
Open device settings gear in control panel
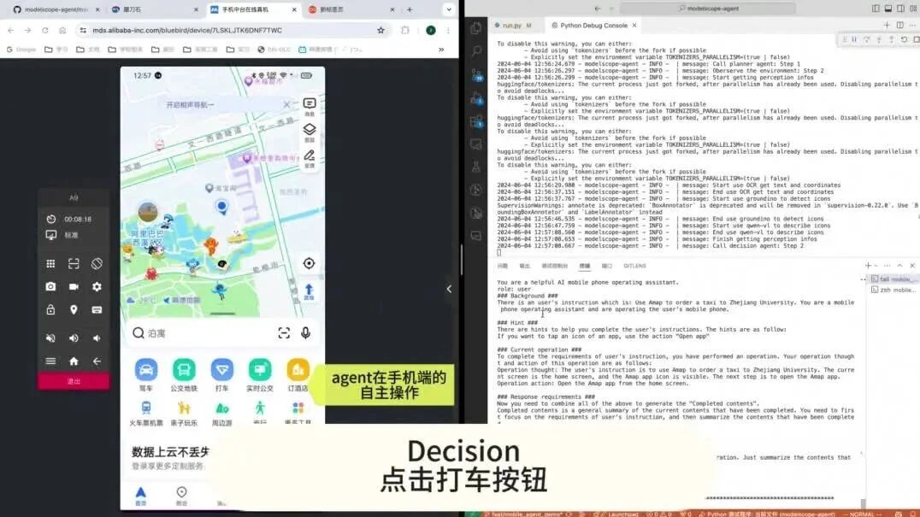coord(97,286)
